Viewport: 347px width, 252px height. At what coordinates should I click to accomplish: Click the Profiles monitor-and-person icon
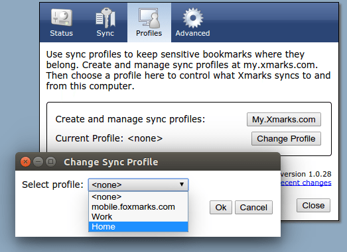149,18
